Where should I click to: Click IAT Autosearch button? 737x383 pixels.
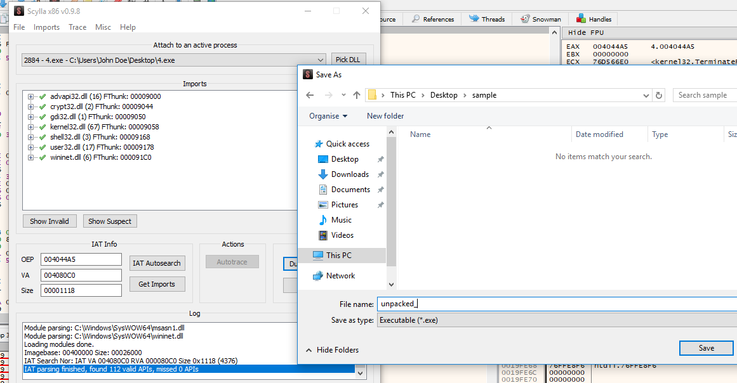click(157, 263)
